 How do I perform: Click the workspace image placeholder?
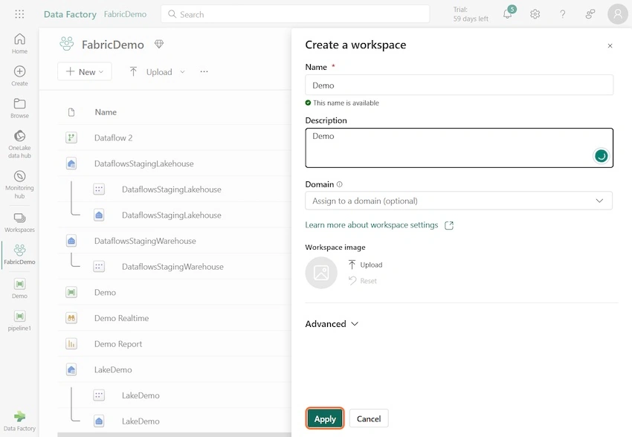coord(321,273)
